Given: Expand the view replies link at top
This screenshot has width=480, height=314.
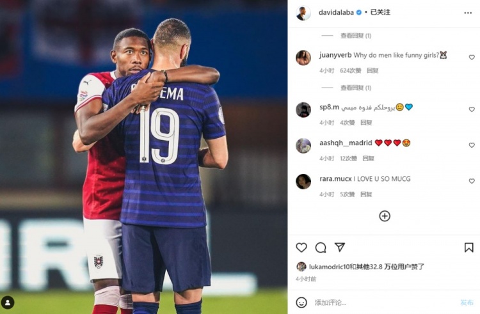Looking at the screenshot, I should pyautogui.click(x=356, y=36).
